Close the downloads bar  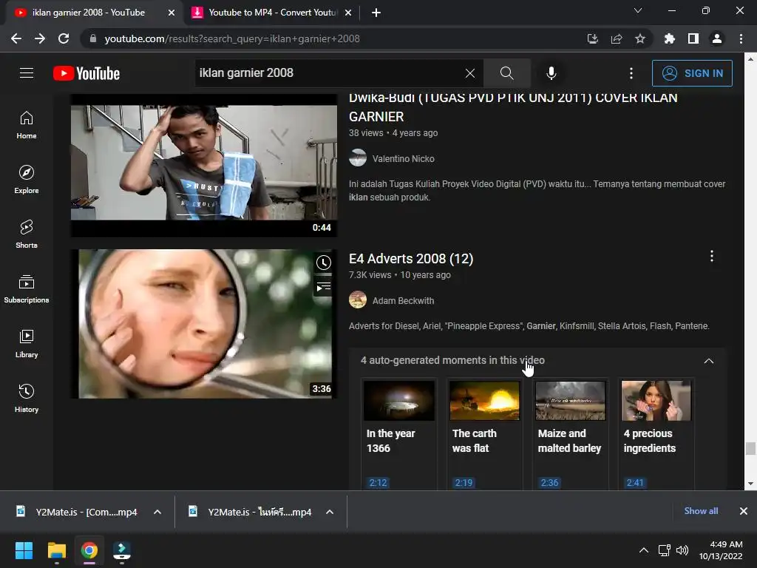(744, 511)
